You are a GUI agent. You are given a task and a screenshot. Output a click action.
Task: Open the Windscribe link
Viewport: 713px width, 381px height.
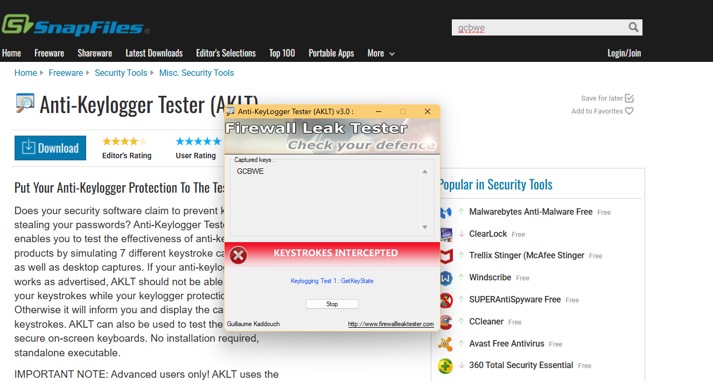coord(490,278)
